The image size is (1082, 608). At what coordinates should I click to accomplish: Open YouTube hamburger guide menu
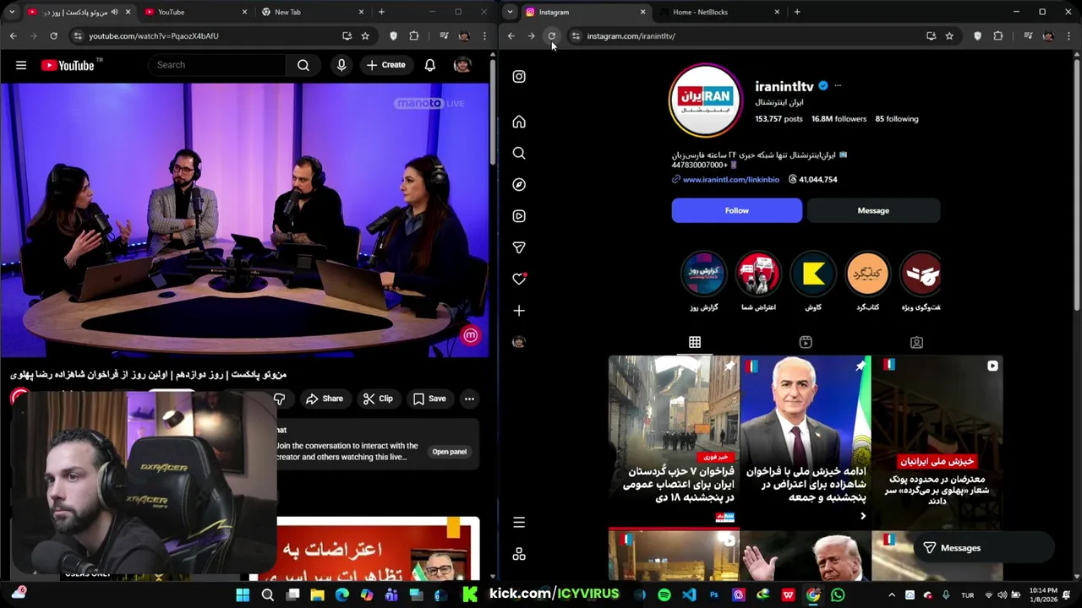pyautogui.click(x=21, y=65)
